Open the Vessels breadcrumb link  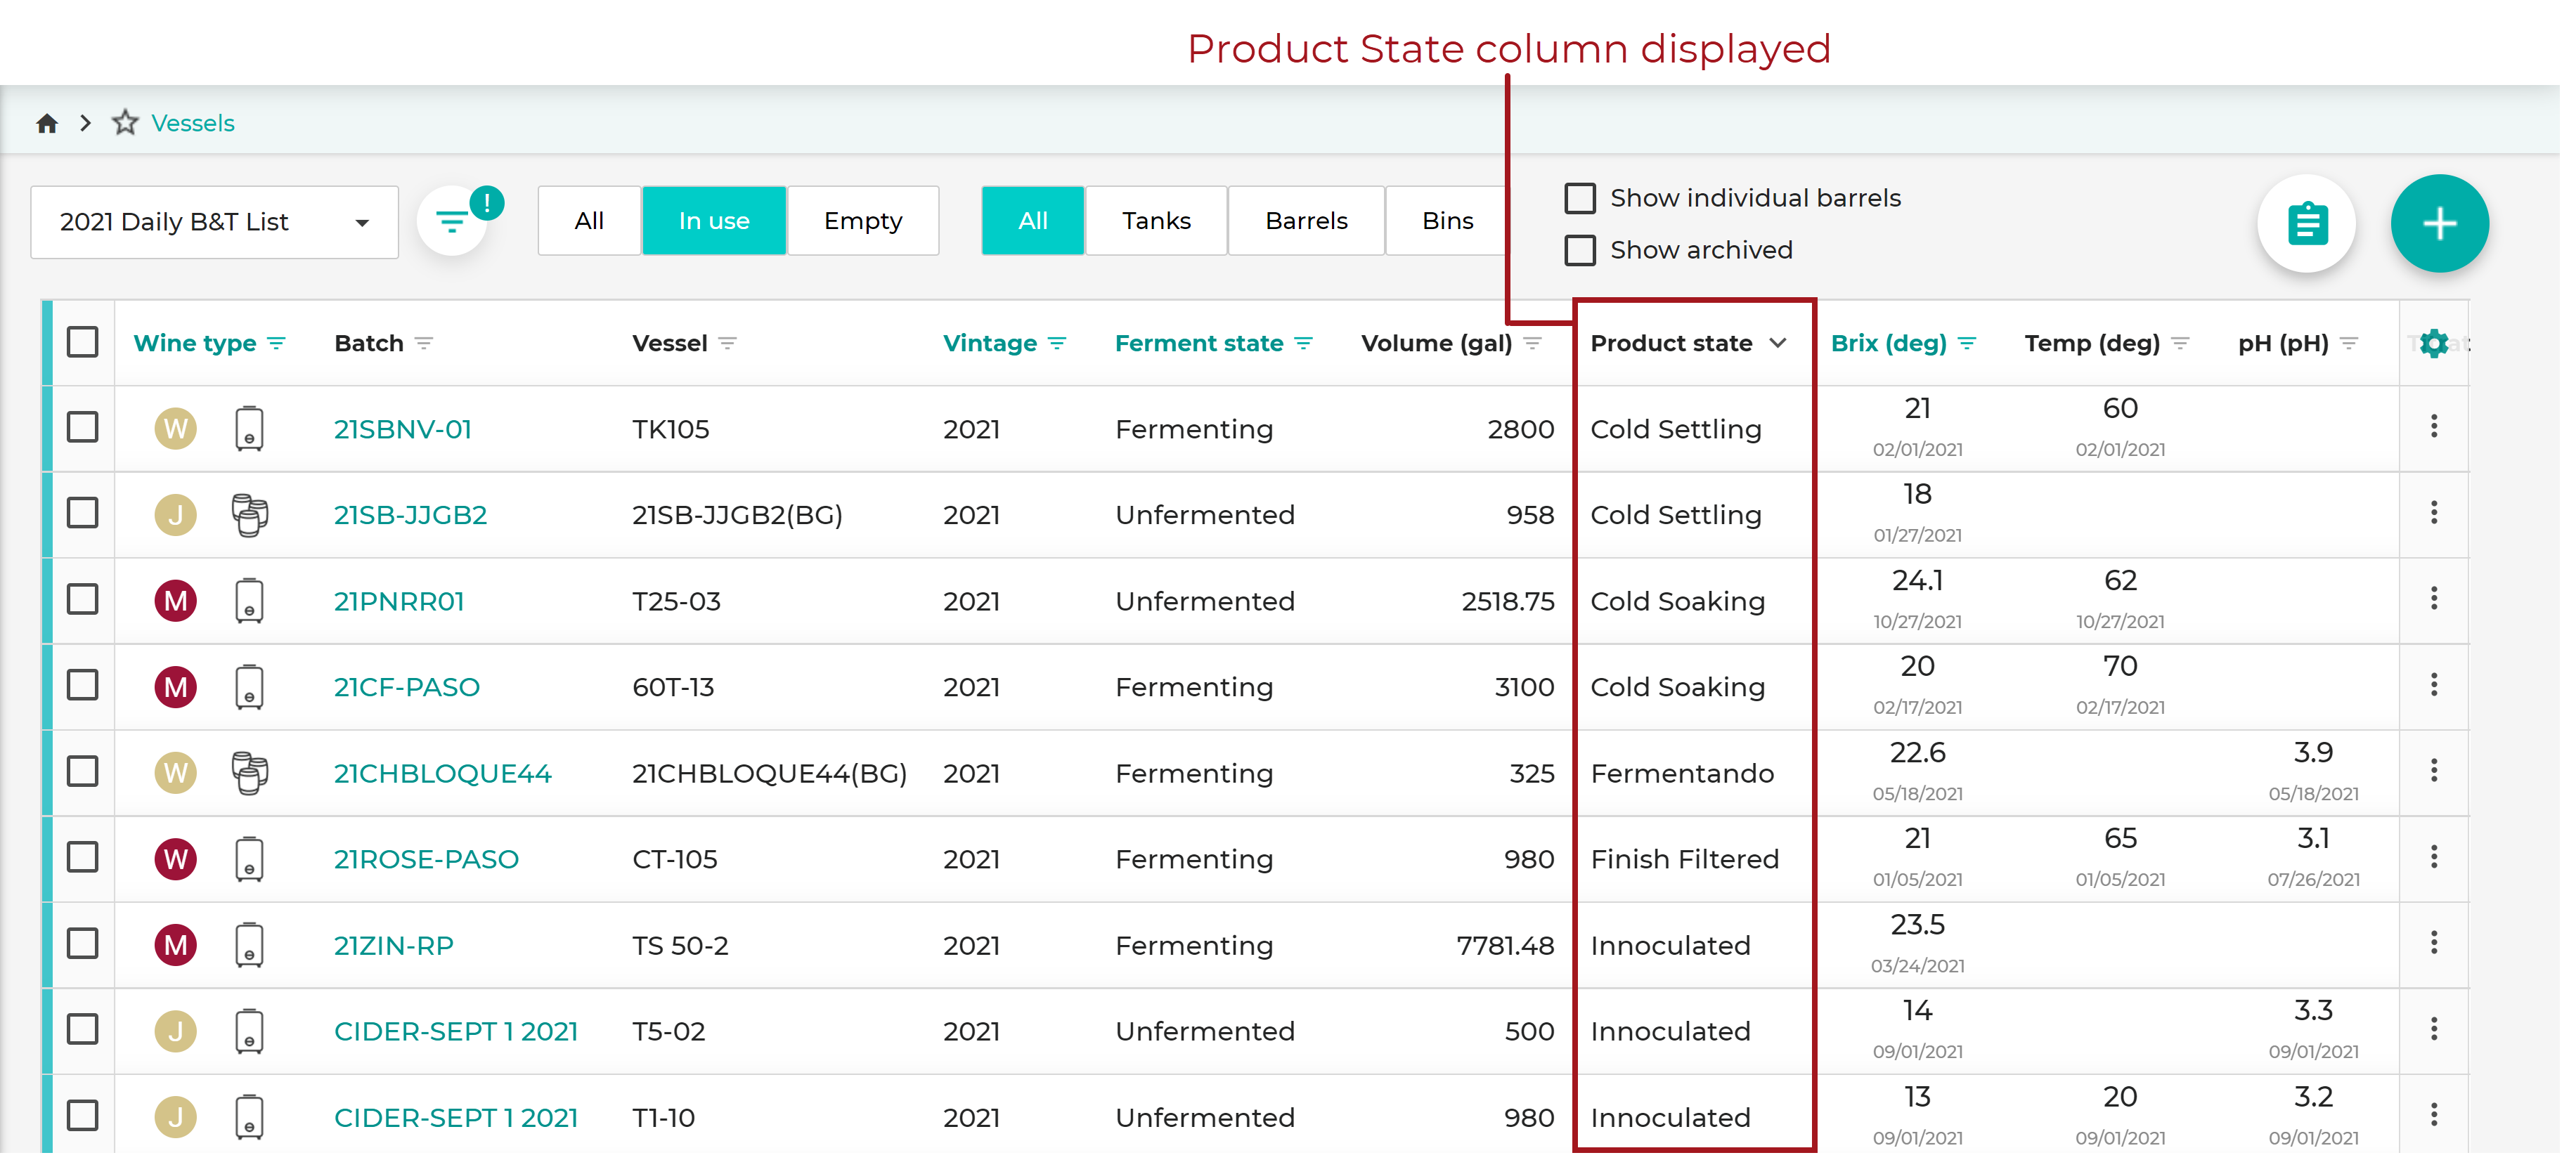[x=193, y=124]
